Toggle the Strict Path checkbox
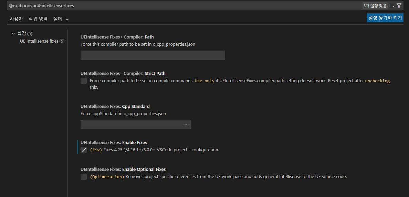The image size is (409, 197). pos(84,81)
